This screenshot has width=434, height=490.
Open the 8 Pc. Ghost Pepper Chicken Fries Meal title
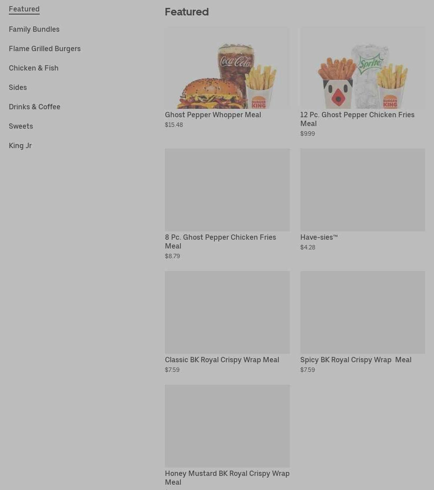pos(221,241)
